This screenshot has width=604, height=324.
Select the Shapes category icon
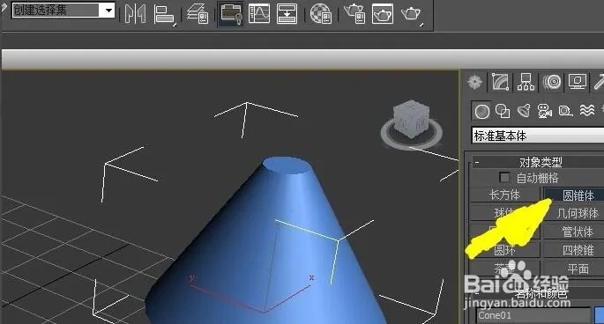503,111
